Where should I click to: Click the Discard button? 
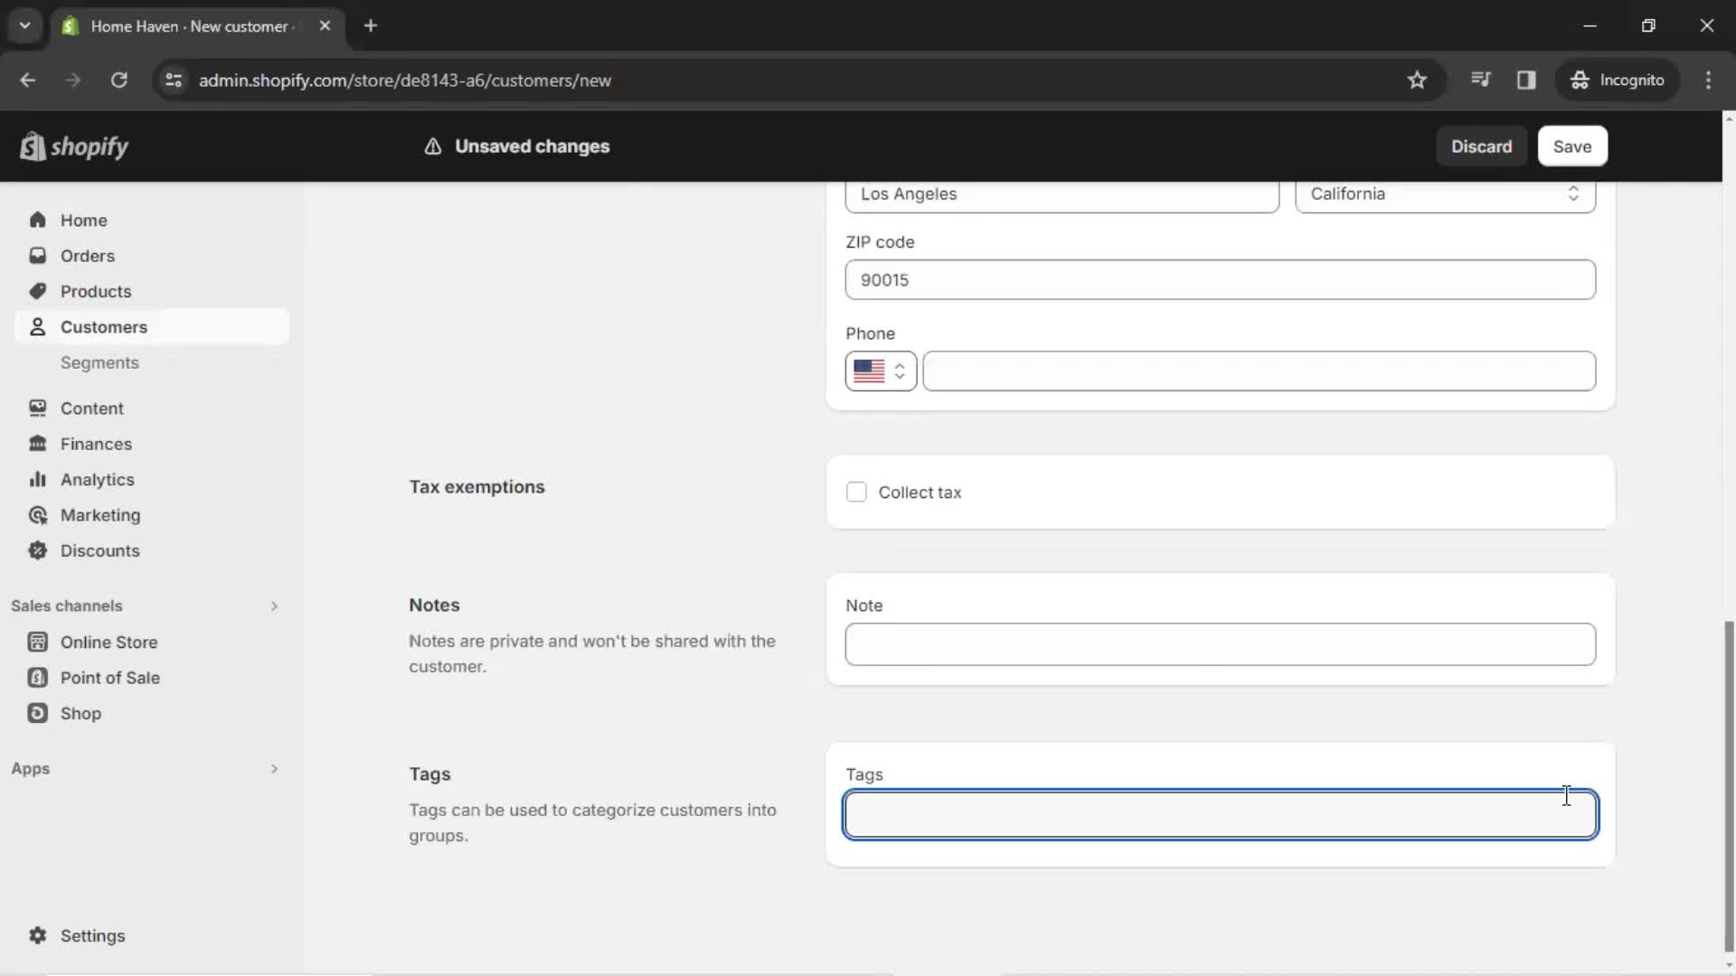(x=1481, y=145)
